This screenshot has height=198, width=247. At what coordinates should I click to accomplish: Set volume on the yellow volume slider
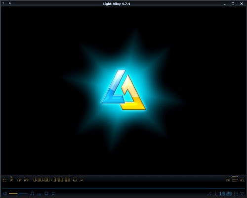click(x=18, y=194)
